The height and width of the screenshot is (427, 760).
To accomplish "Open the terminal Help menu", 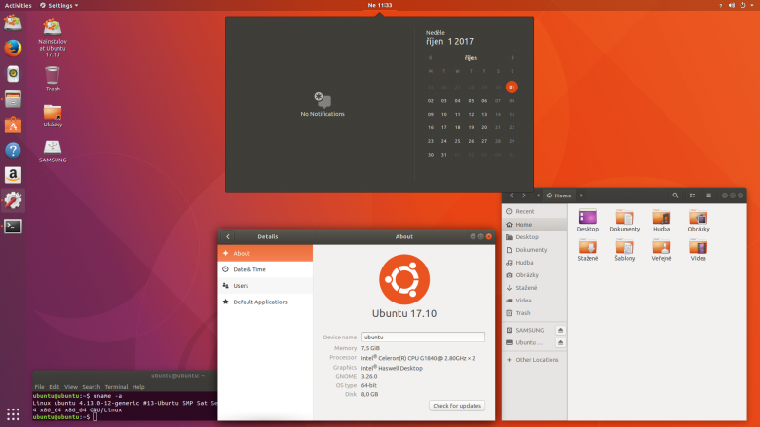I will [138, 387].
